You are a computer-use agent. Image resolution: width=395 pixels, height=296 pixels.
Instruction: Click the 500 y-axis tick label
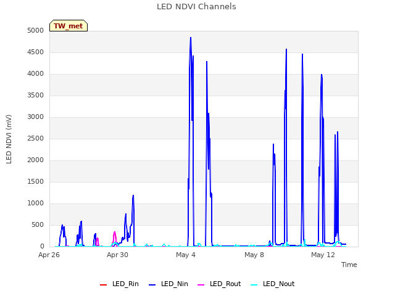click(x=38, y=224)
